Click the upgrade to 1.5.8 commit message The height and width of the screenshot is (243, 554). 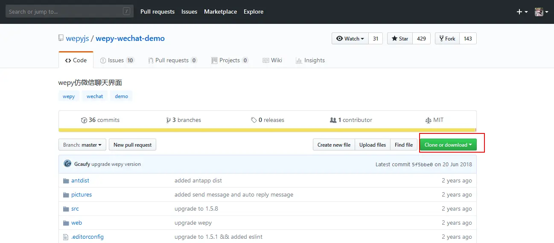click(x=196, y=209)
